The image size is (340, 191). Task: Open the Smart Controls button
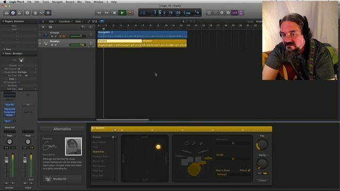pyautogui.click(x=35, y=13)
